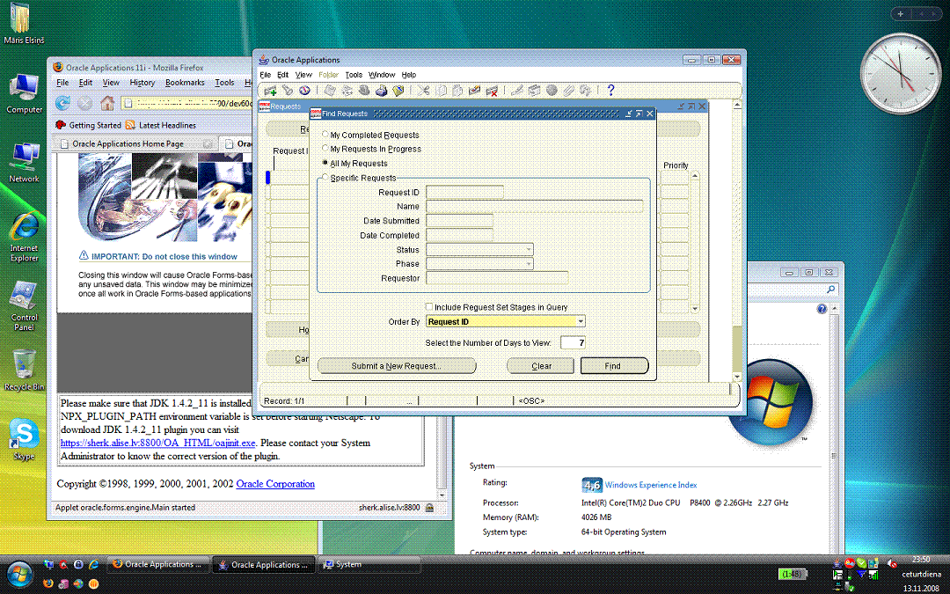The height and width of the screenshot is (594, 950).
Task: Click Latest Headlines bookmark in Firefox
Action: [x=161, y=126]
